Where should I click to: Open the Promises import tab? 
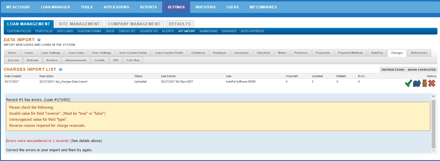301,53
